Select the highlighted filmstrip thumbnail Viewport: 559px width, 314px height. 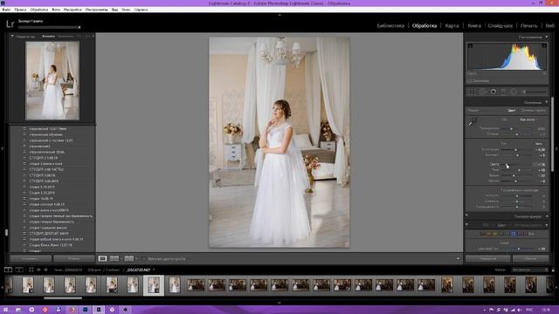154,285
